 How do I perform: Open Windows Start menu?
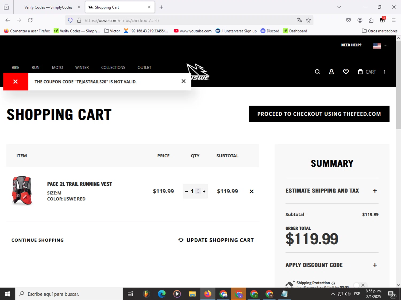tap(7, 294)
